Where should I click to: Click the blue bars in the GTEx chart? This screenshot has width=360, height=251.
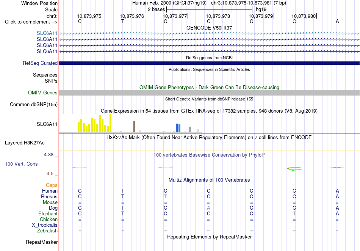point(178,128)
